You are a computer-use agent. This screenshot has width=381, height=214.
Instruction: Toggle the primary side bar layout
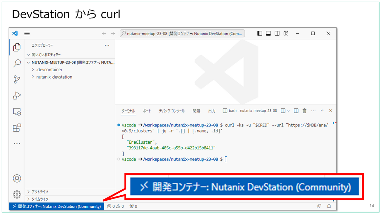(260, 33)
